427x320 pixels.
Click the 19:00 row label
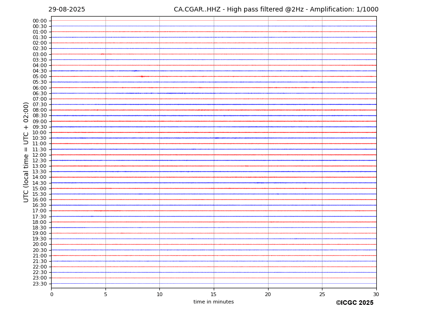pyautogui.click(x=40, y=233)
